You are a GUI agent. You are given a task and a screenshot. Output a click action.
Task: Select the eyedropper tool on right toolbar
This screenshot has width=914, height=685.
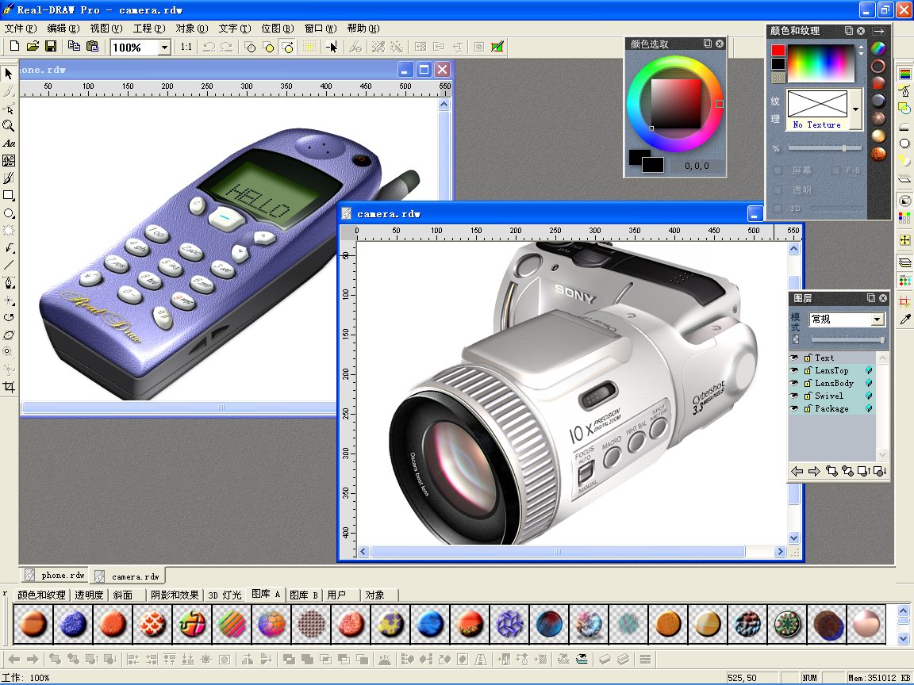pyautogui.click(x=904, y=319)
